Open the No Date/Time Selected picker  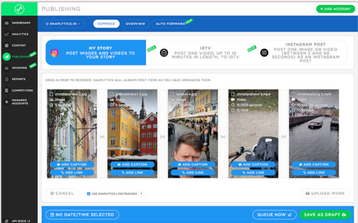click(x=82, y=215)
